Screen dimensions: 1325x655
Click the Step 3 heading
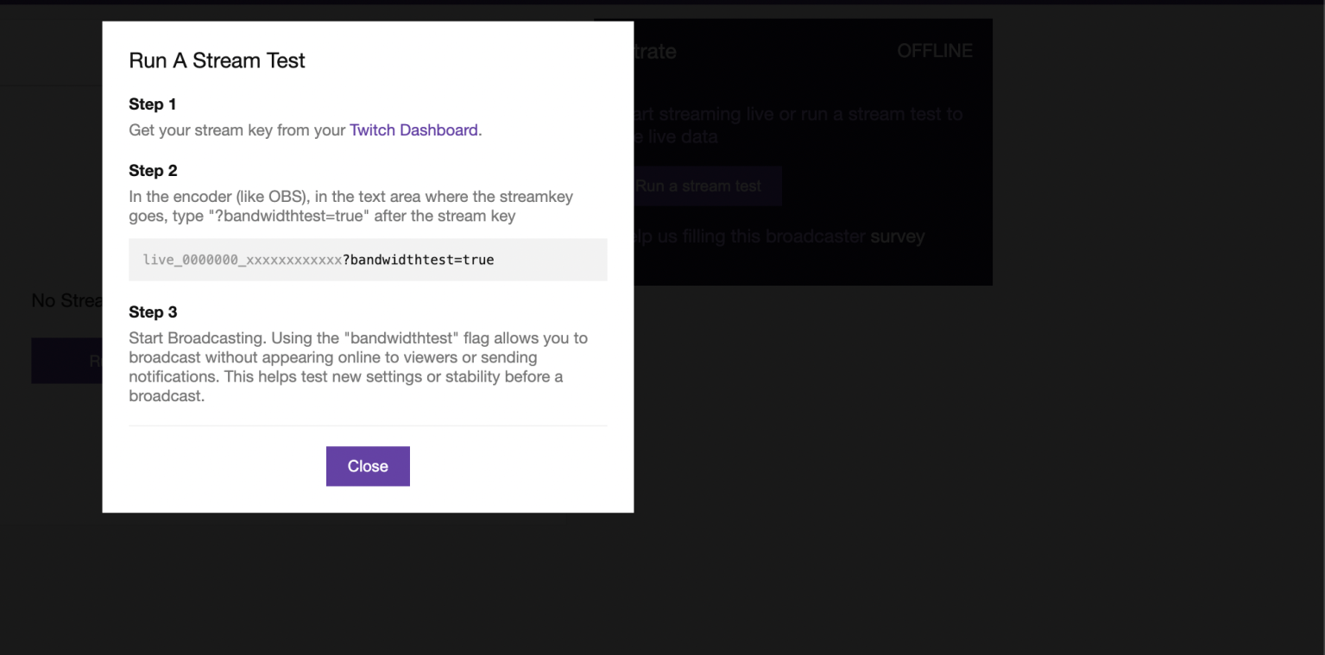pyautogui.click(x=152, y=312)
